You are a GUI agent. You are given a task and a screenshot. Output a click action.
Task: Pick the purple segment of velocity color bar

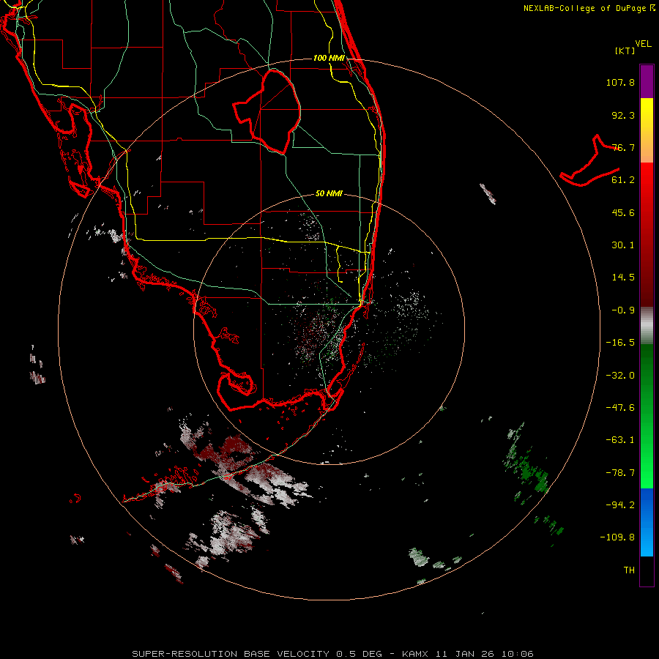tap(647, 81)
